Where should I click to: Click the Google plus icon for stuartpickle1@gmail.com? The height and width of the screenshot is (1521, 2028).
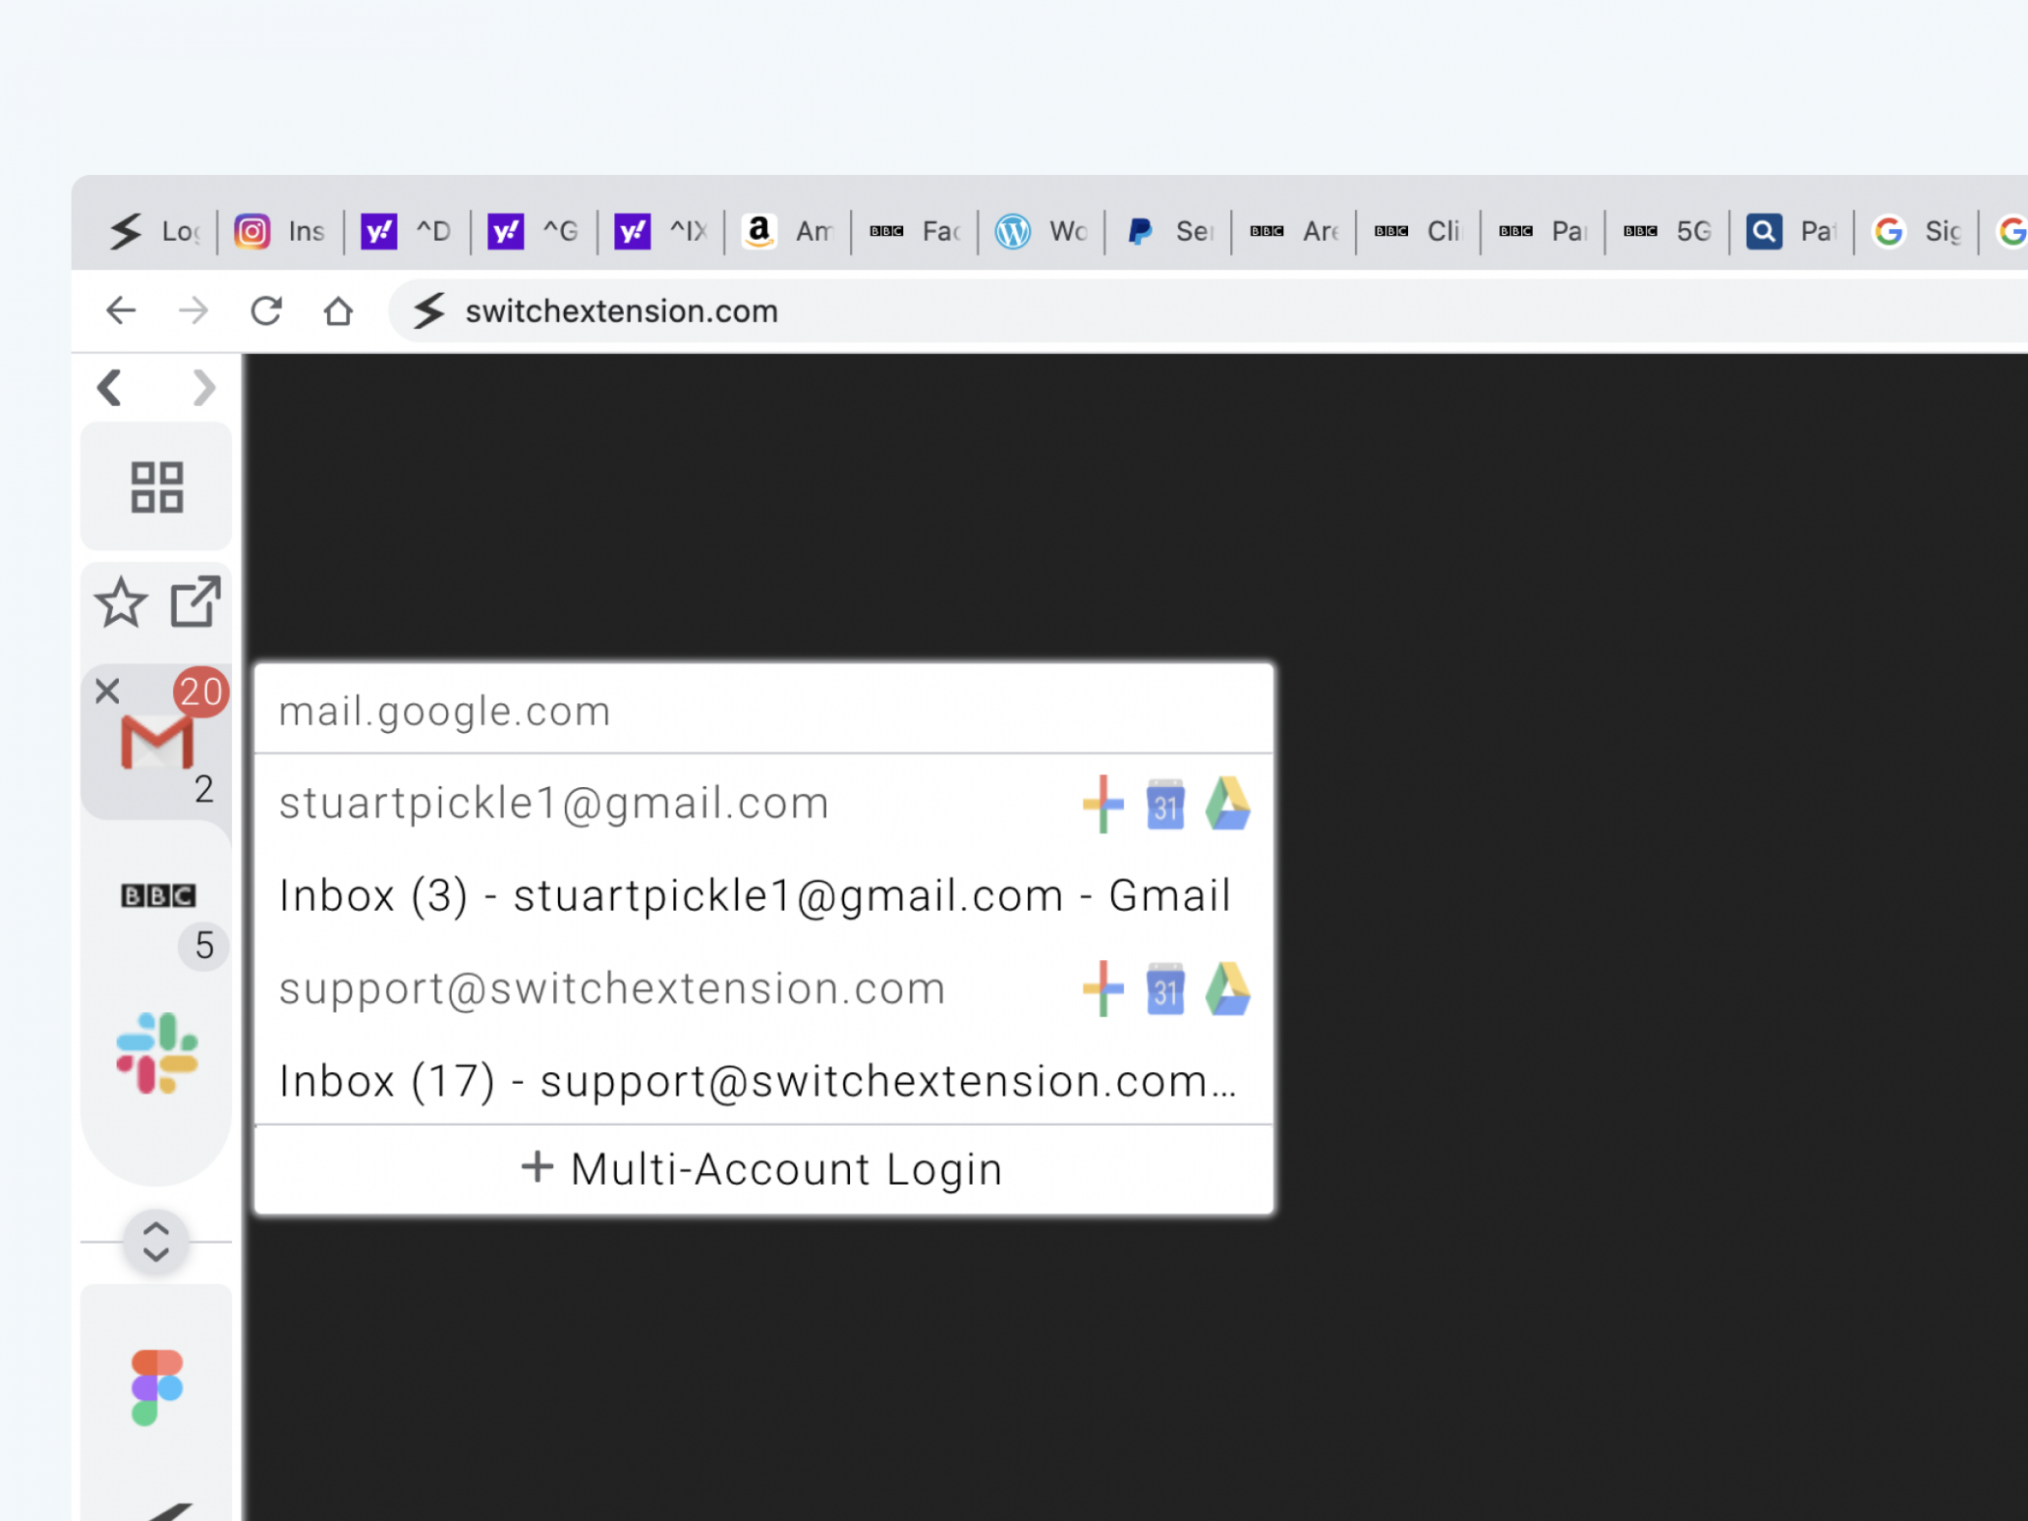[x=1102, y=804]
